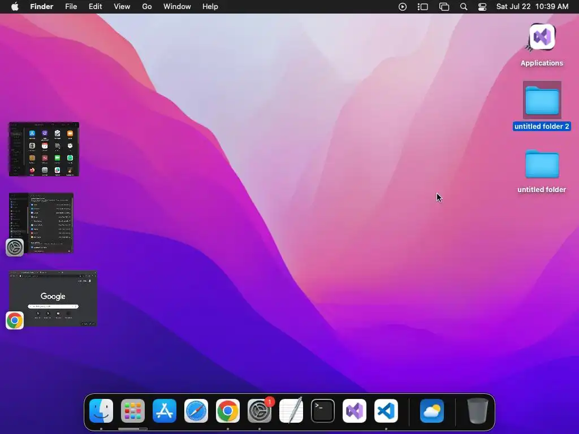Open Visual Studio from the Dock
579x434 pixels.
tap(355, 411)
